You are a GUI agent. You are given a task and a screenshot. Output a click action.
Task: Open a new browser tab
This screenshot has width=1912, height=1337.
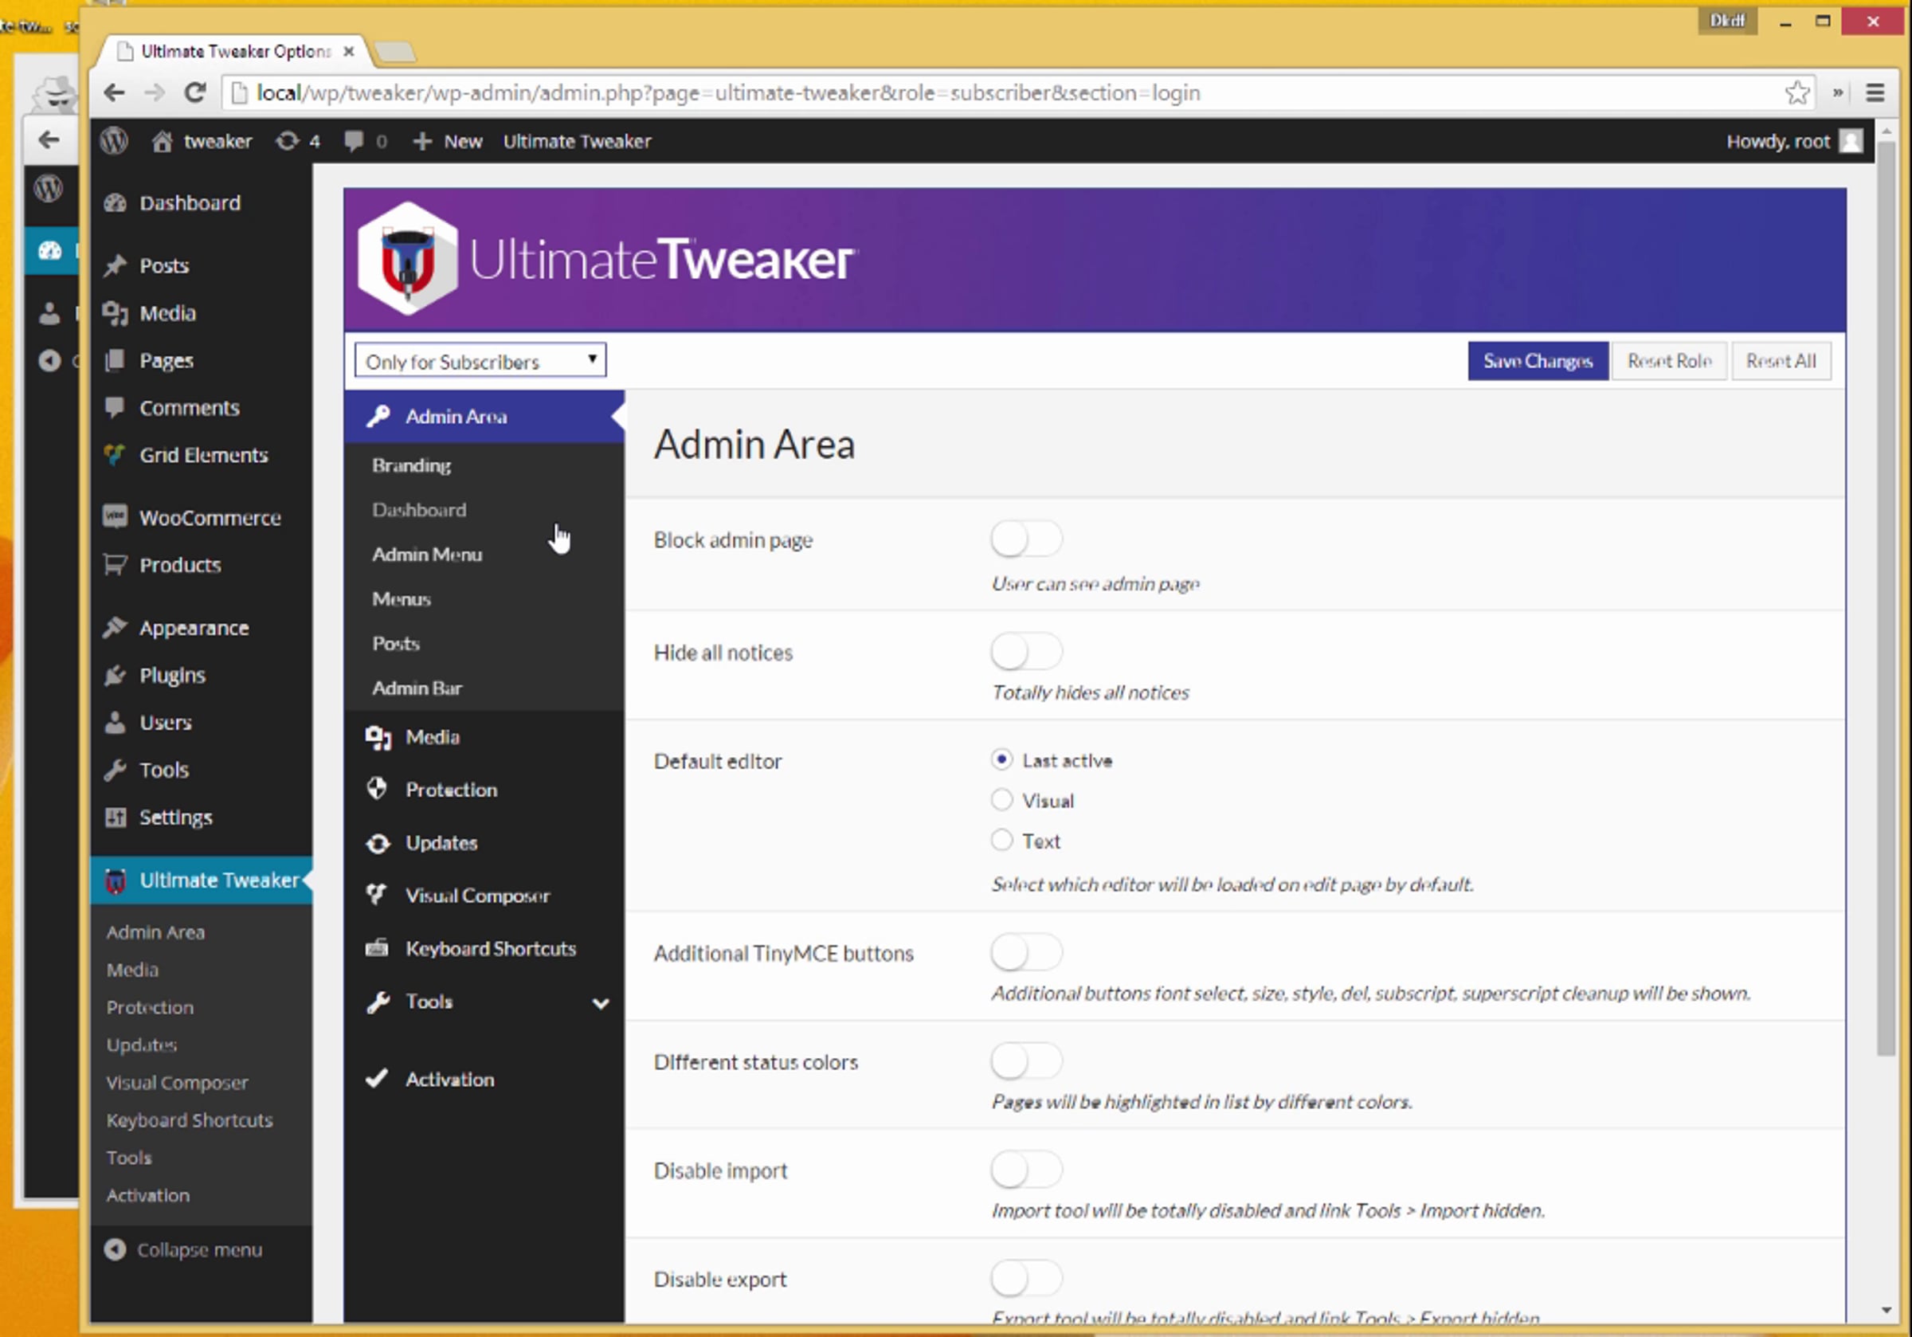click(x=394, y=53)
